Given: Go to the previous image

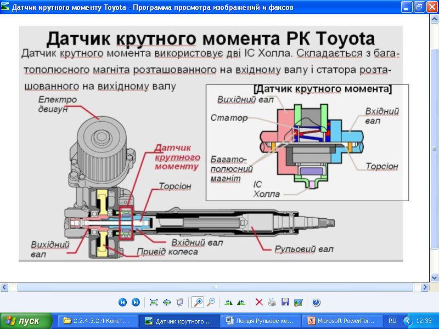Looking at the screenshot, I should tap(122, 302).
